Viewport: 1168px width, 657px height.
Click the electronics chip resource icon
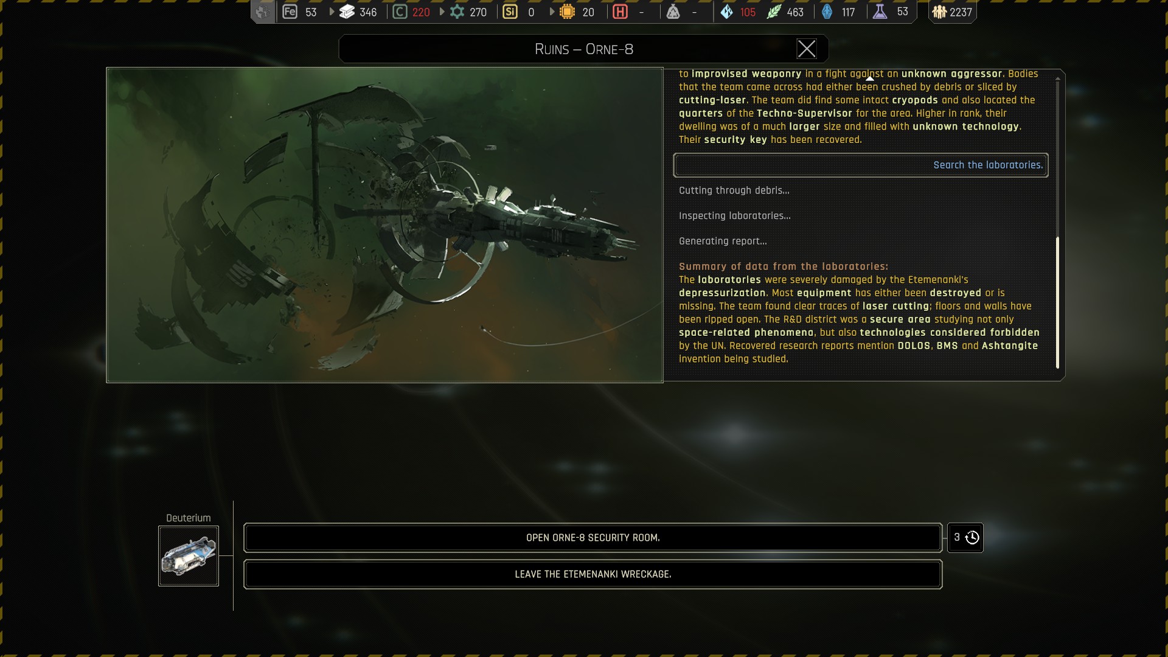point(567,12)
